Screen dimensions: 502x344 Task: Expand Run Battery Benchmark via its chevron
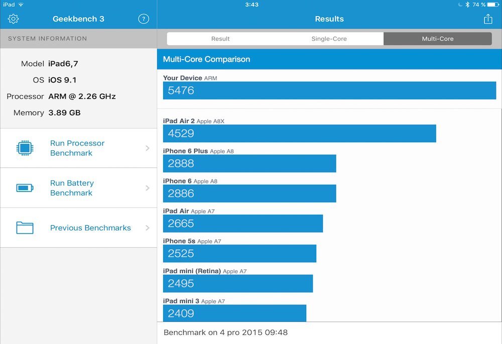(147, 188)
